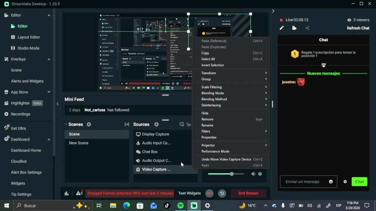Click the Enviar un mensaje input field
This screenshot has height=211, width=376.
tap(309, 182)
